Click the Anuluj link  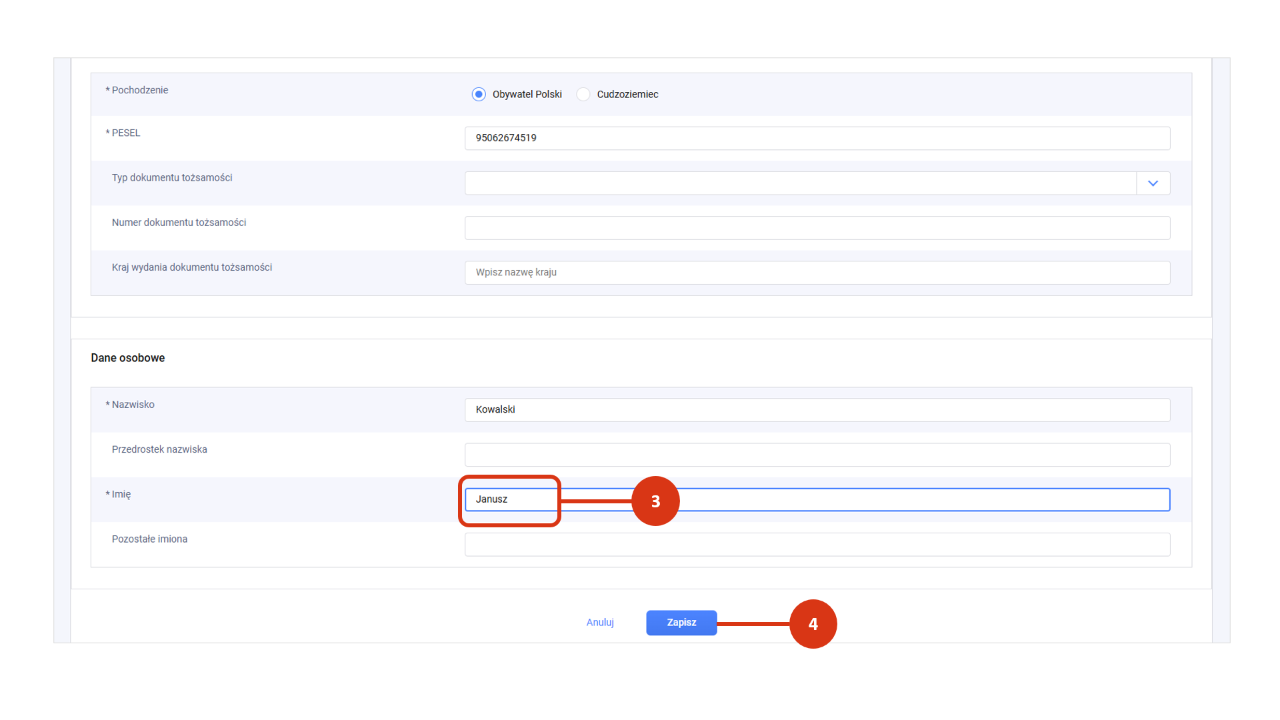[599, 623]
